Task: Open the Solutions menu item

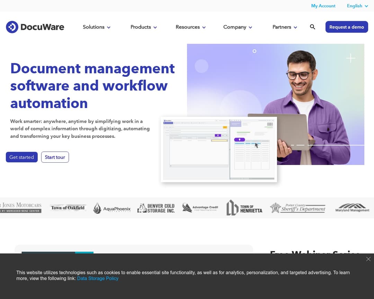Action: [x=93, y=27]
